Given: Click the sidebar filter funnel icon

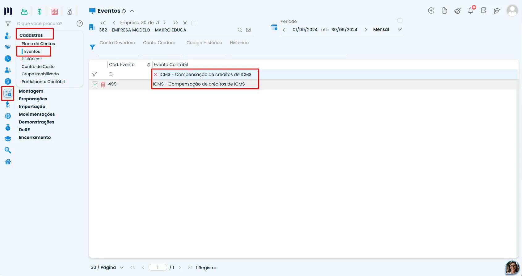Looking at the screenshot, I should point(8,23).
